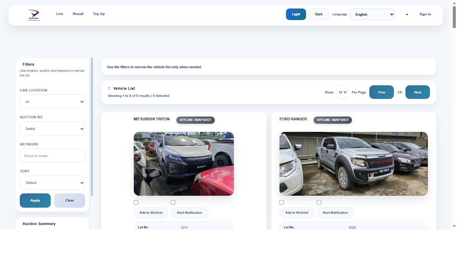Switch to Dark theme
465x261 pixels.
(x=319, y=14)
